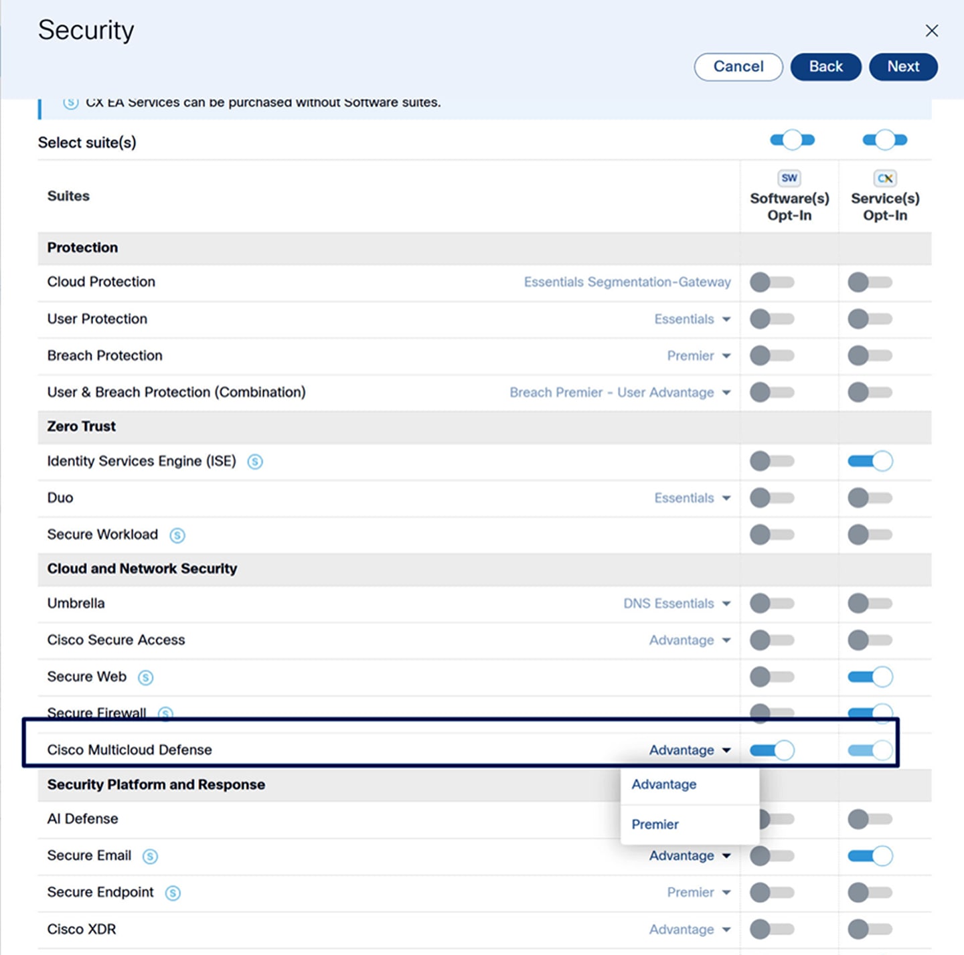The height and width of the screenshot is (955, 964).
Task: Click the S badge beside Secure Endpoint
Action: click(x=173, y=893)
